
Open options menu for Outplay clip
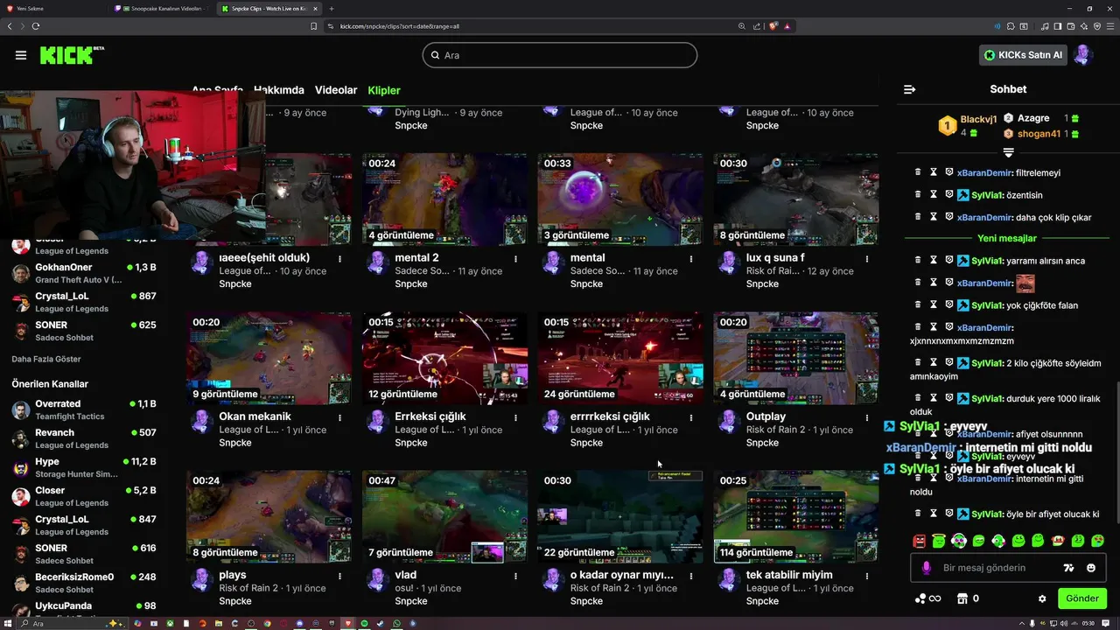point(867,417)
